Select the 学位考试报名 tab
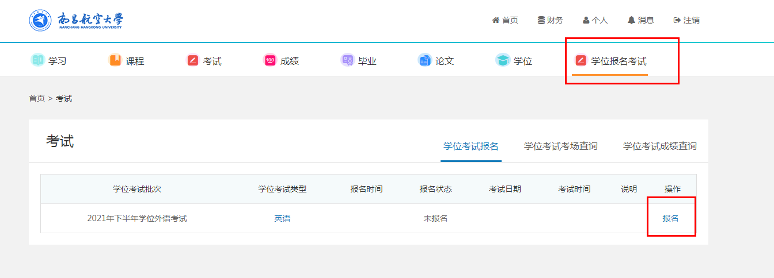The image size is (774, 278). 471,146
